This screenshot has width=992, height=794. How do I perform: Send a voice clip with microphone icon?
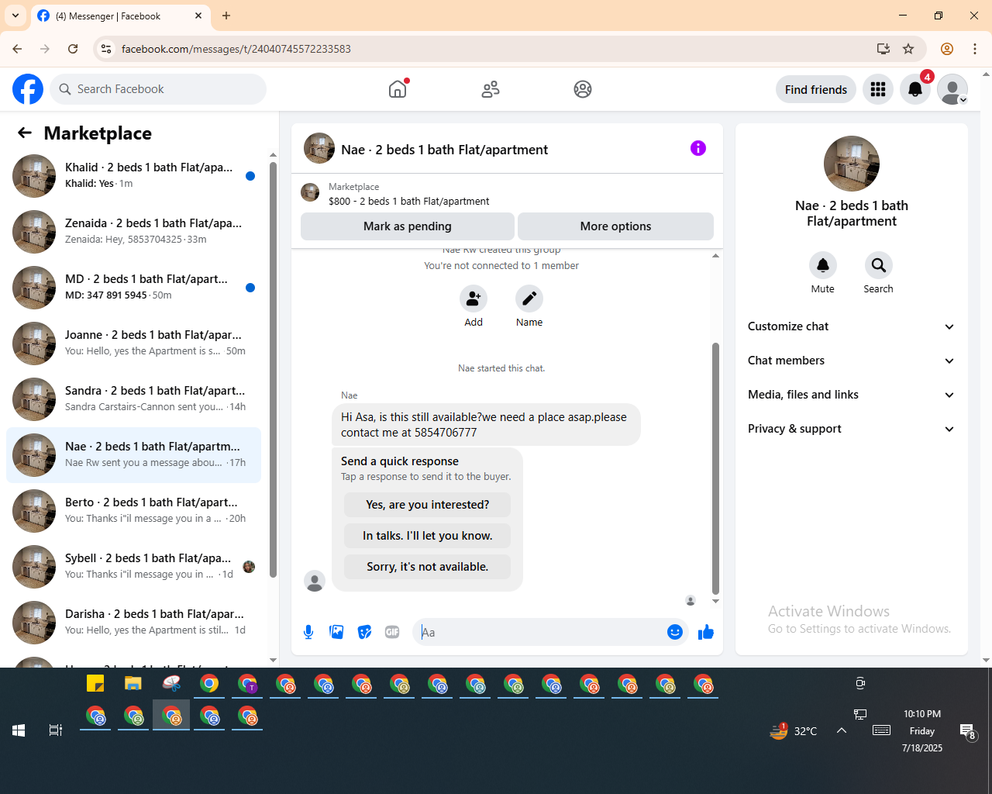point(308,632)
